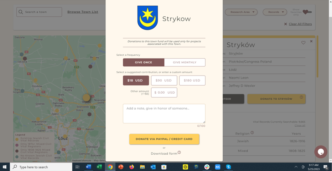This screenshot has height=171, width=332.
Task: Open the yellow checkmark app in taskbar
Action: (186, 167)
